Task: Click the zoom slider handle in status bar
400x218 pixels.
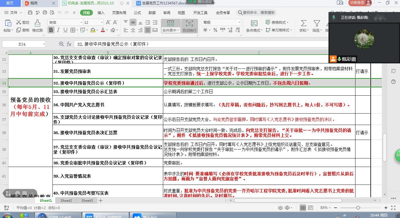Action: tap(358, 208)
